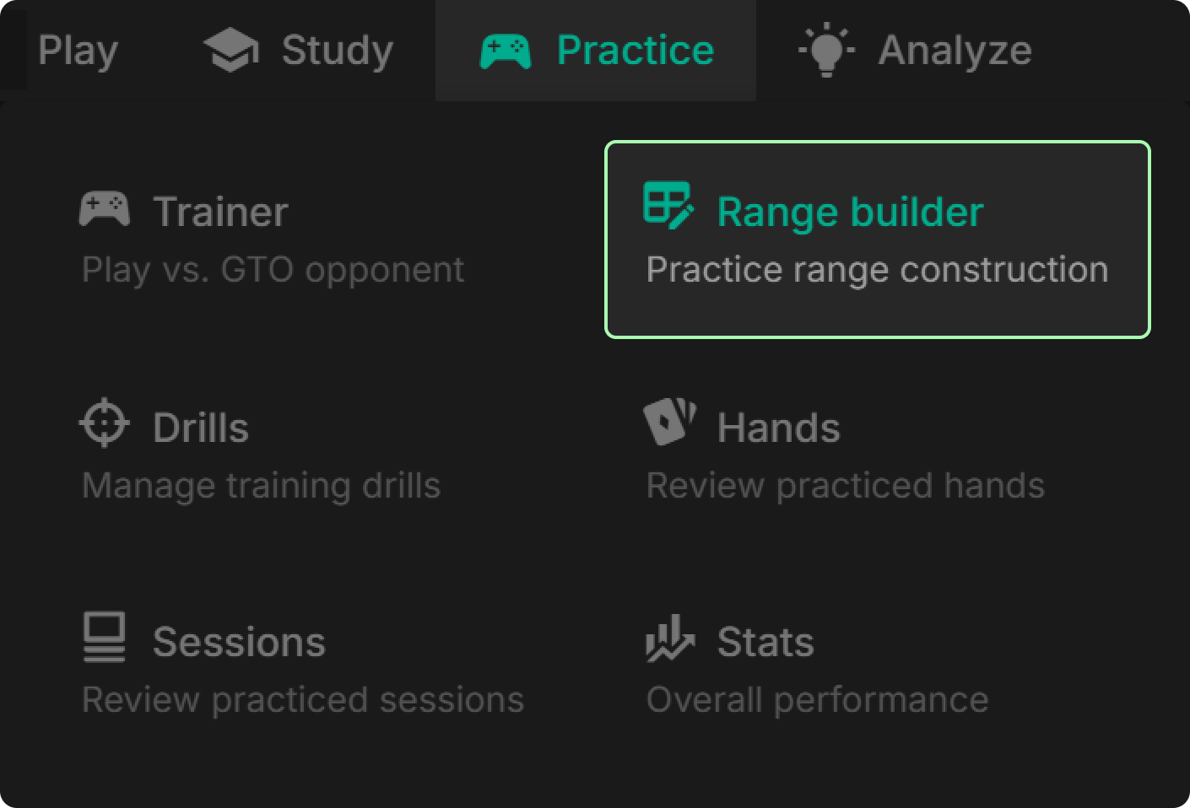Click the "Practice range construction" description

click(877, 270)
